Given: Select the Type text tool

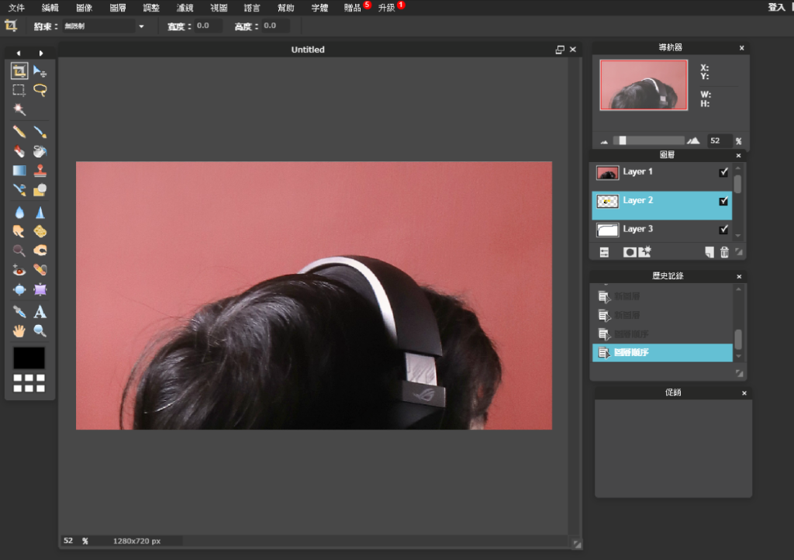Looking at the screenshot, I should pos(40,312).
